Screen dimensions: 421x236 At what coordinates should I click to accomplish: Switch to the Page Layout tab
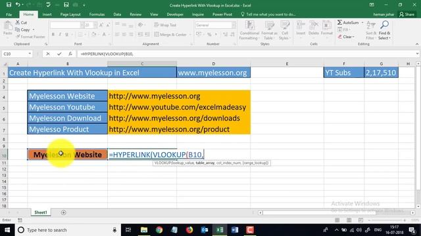pos(70,14)
